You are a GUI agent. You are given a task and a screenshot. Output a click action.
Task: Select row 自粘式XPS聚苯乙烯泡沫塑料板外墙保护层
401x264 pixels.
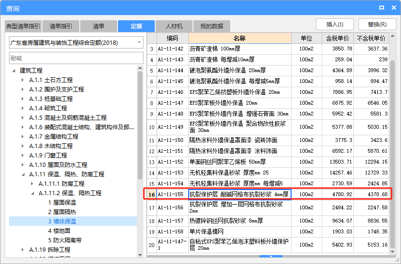268,245
